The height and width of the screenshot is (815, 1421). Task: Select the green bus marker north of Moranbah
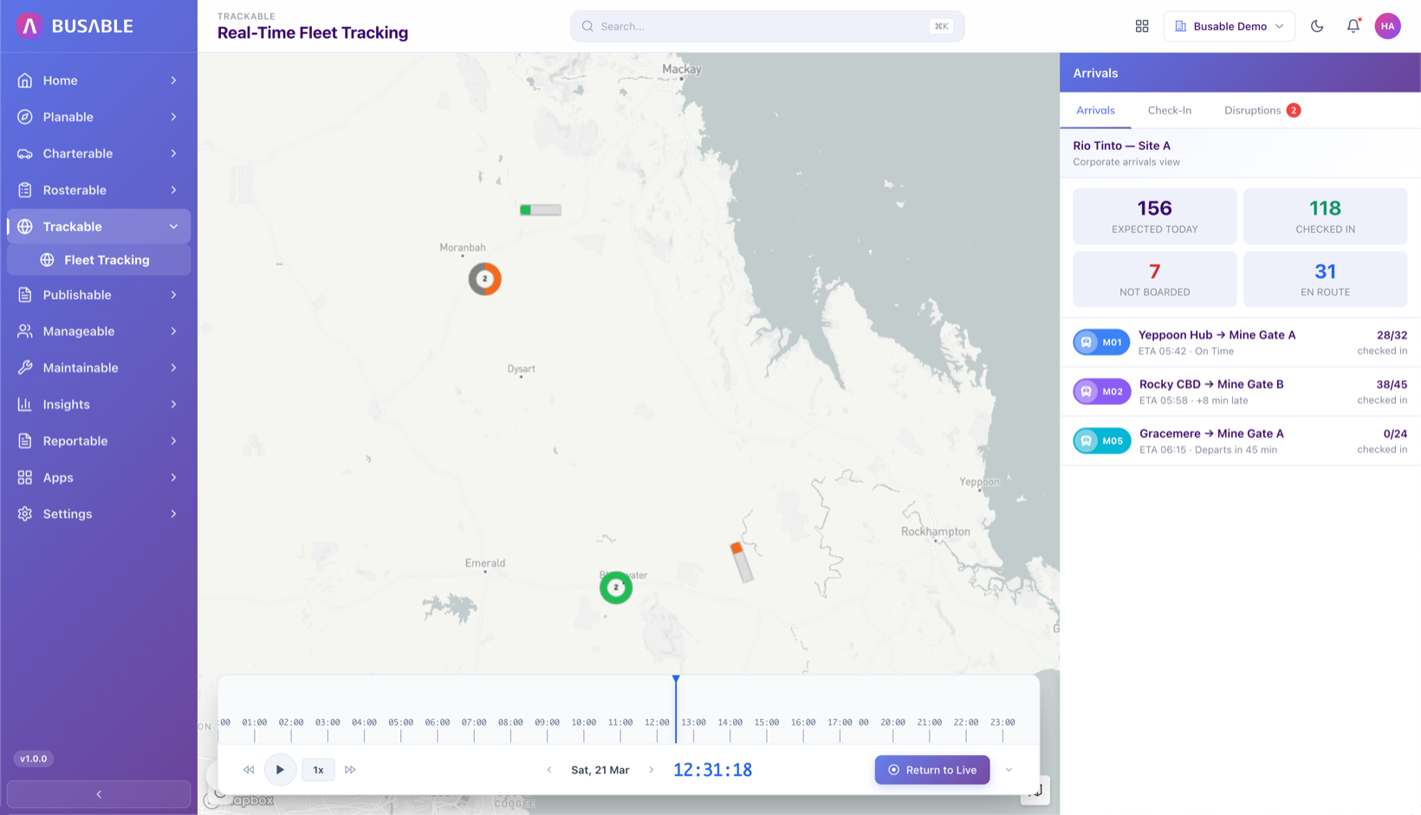point(541,210)
